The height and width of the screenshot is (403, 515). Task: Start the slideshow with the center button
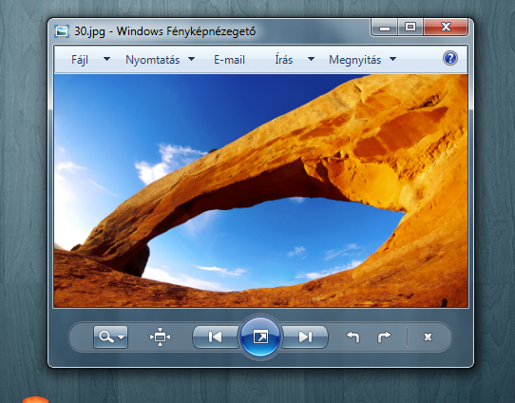point(260,336)
